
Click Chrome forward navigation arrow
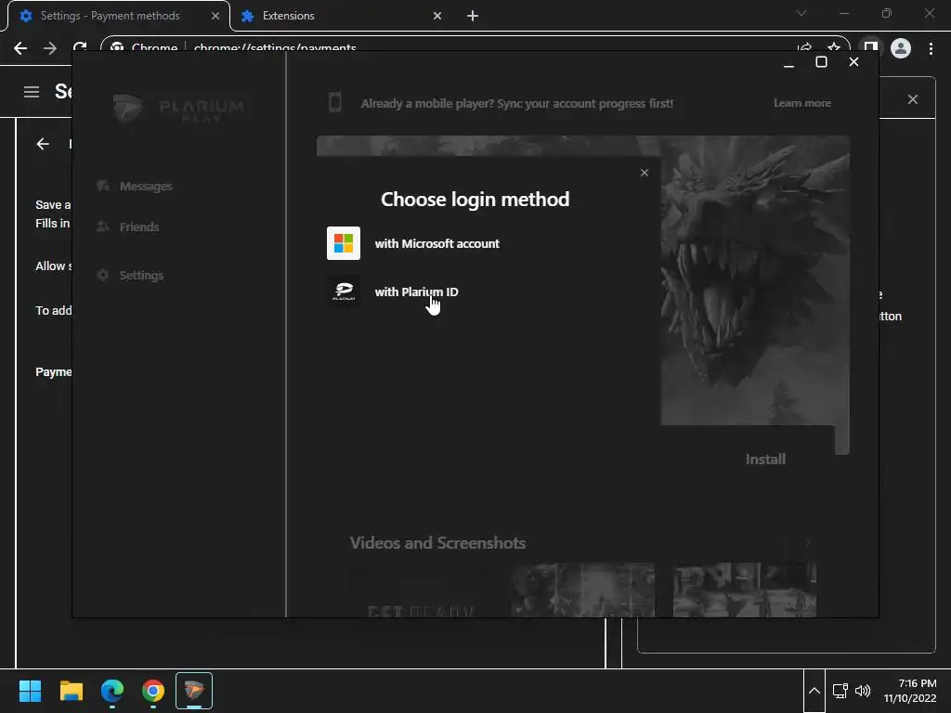pyautogui.click(x=50, y=48)
